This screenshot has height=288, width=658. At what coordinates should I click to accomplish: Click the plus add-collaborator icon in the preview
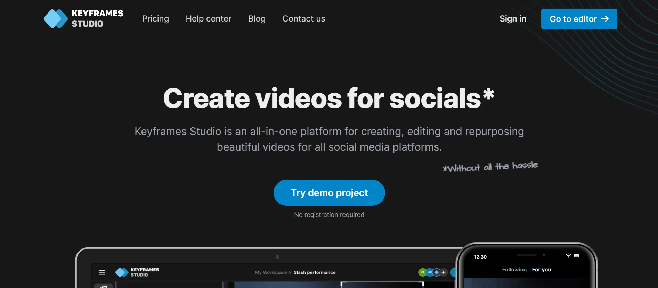[444, 272]
